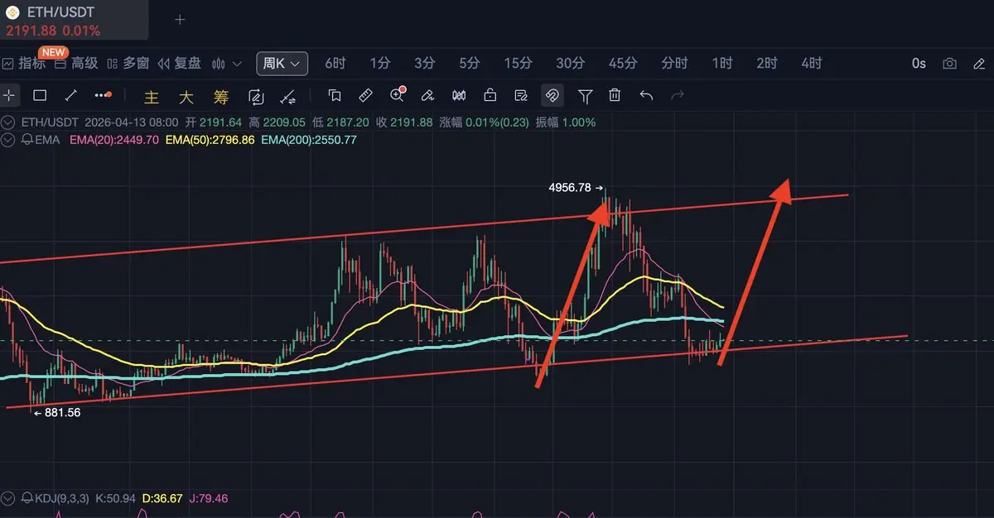Screen dimensions: 994x518
Task: Switch to the 2时 timeframe
Action: click(767, 63)
